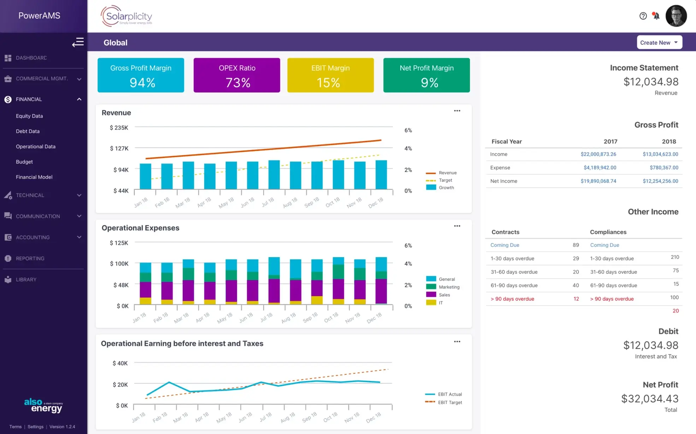Viewport: 696px width, 434px height.
Task: Click the user profile avatar
Action: [676, 16]
